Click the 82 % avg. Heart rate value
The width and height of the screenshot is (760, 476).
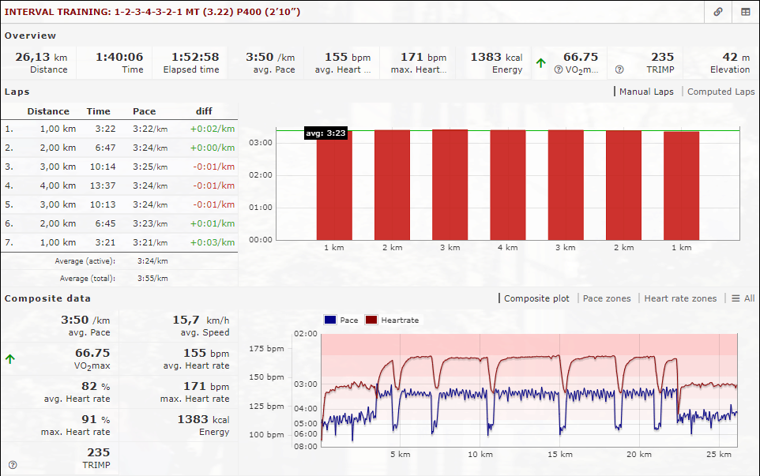(x=96, y=387)
